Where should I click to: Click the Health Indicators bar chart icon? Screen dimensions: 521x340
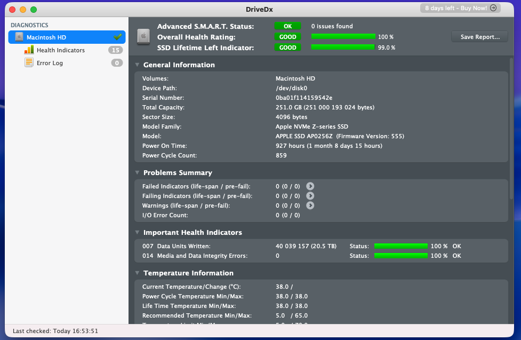[29, 50]
